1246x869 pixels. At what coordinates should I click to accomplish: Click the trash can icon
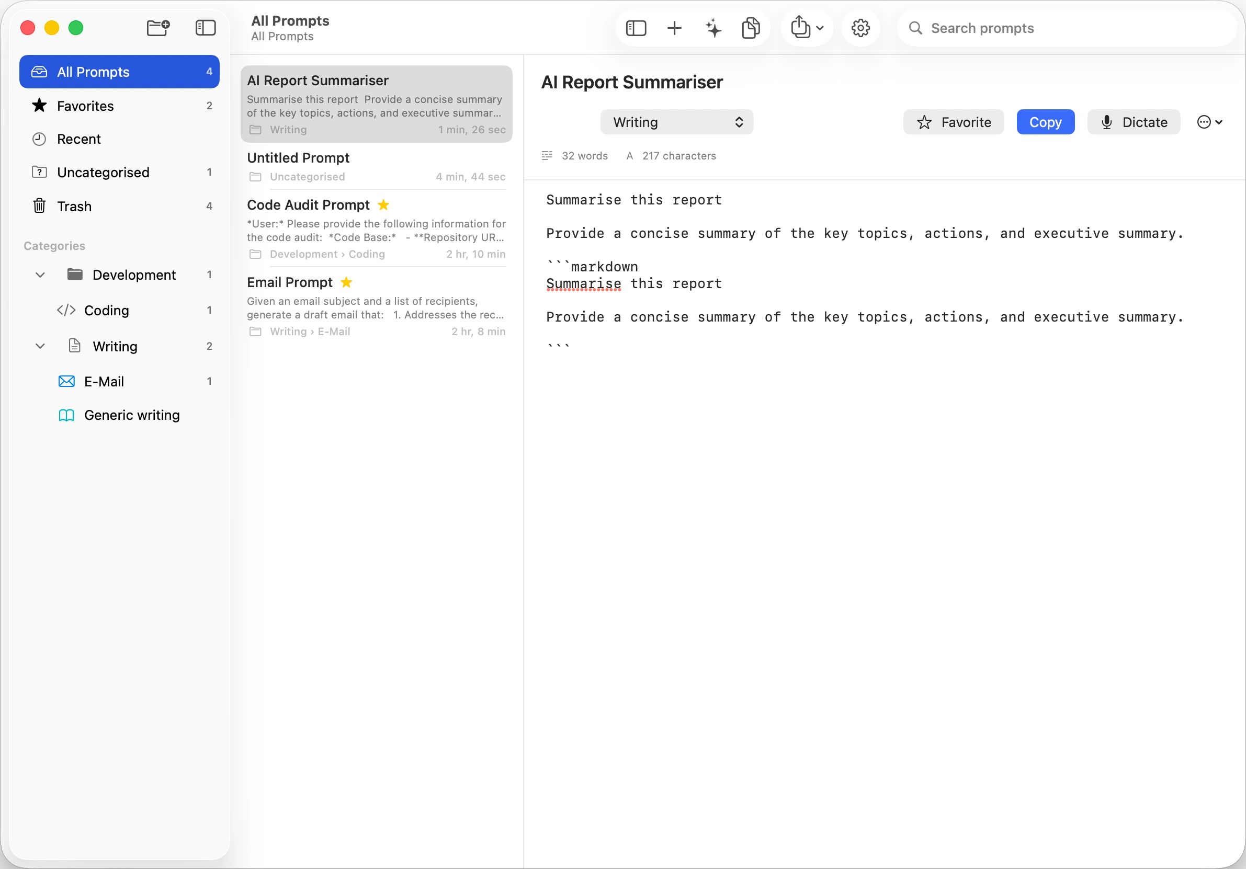click(39, 205)
